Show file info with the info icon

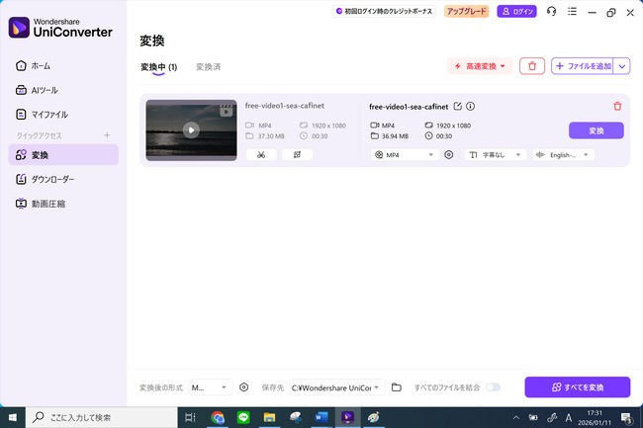tap(470, 107)
